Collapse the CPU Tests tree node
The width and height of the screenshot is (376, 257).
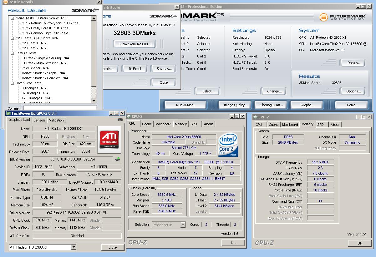click(13, 38)
